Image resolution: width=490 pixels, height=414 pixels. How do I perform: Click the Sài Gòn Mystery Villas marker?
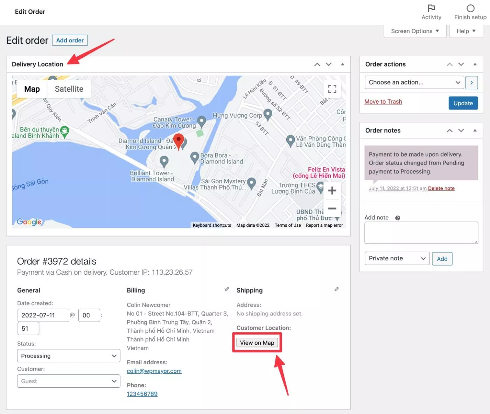pyautogui.click(x=251, y=183)
